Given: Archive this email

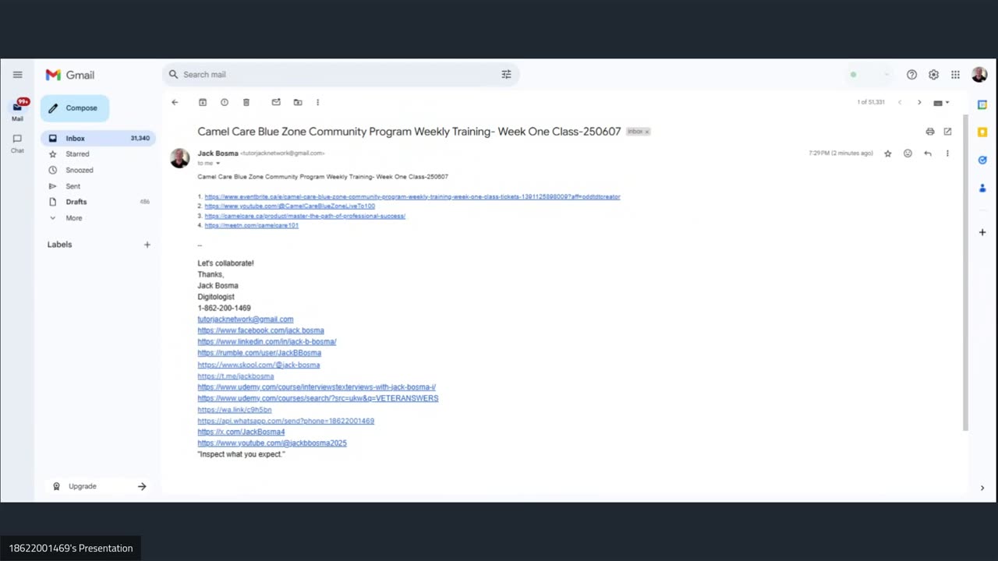Looking at the screenshot, I should pos(203,102).
